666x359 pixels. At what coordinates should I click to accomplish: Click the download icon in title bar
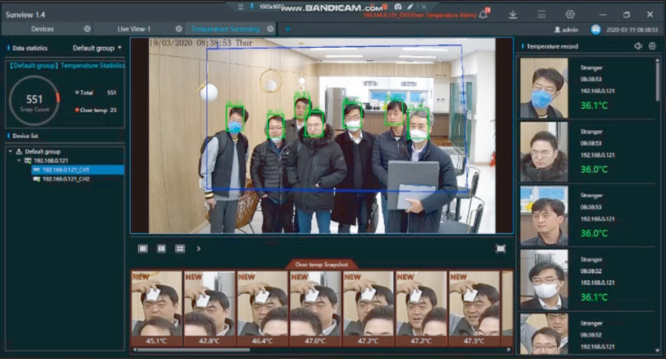click(512, 15)
